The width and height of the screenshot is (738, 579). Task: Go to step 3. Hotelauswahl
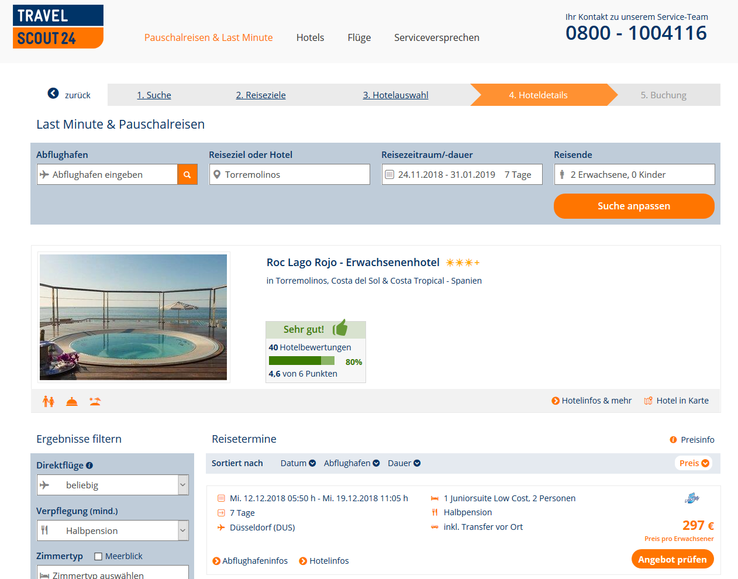(x=395, y=95)
